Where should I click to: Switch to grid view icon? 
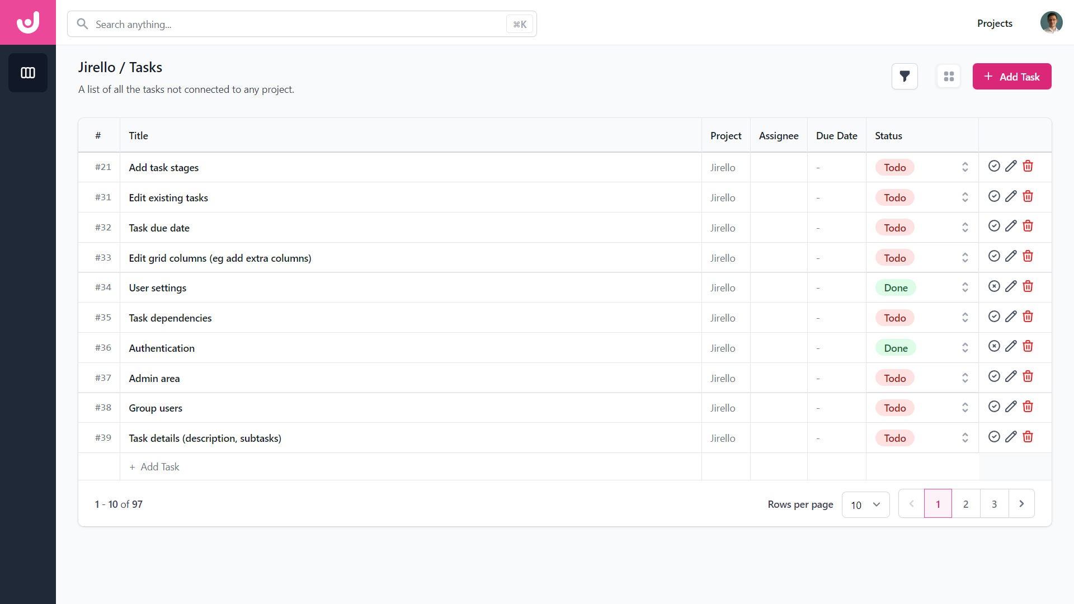tap(949, 77)
